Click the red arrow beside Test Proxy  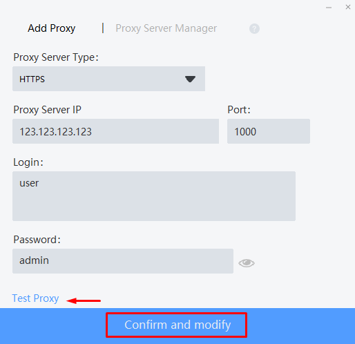(x=84, y=300)
